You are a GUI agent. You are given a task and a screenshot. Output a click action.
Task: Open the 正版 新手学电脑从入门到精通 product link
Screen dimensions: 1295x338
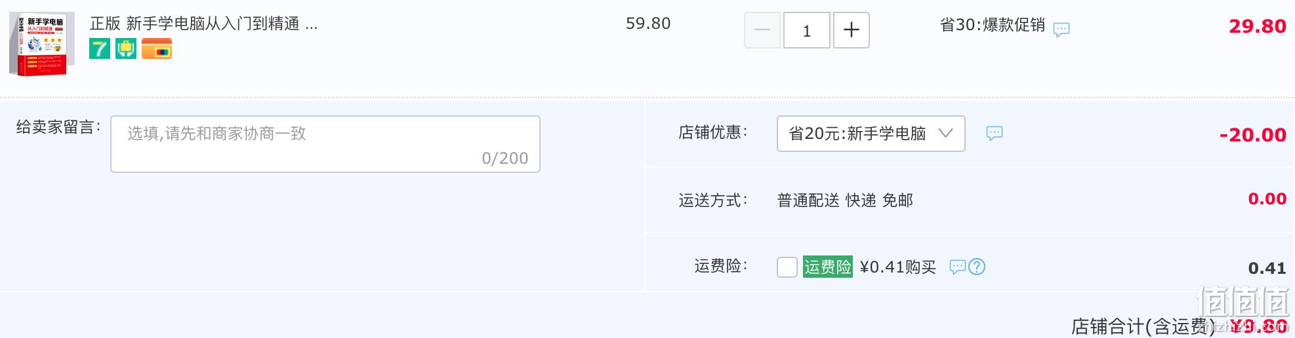coord(203,24)
